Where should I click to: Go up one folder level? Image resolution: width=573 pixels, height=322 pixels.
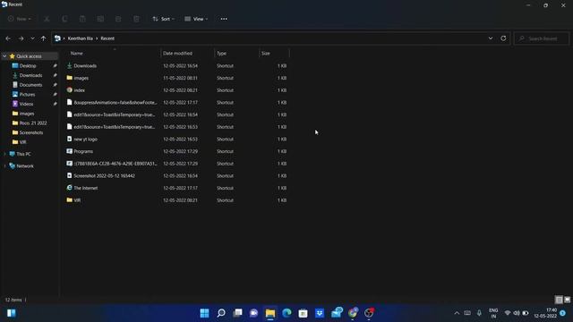pos(43,38)
